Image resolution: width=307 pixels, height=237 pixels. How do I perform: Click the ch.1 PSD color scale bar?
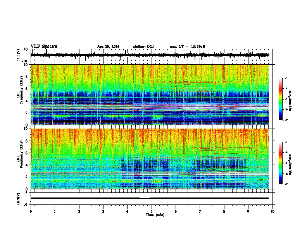tap(281, 99)
